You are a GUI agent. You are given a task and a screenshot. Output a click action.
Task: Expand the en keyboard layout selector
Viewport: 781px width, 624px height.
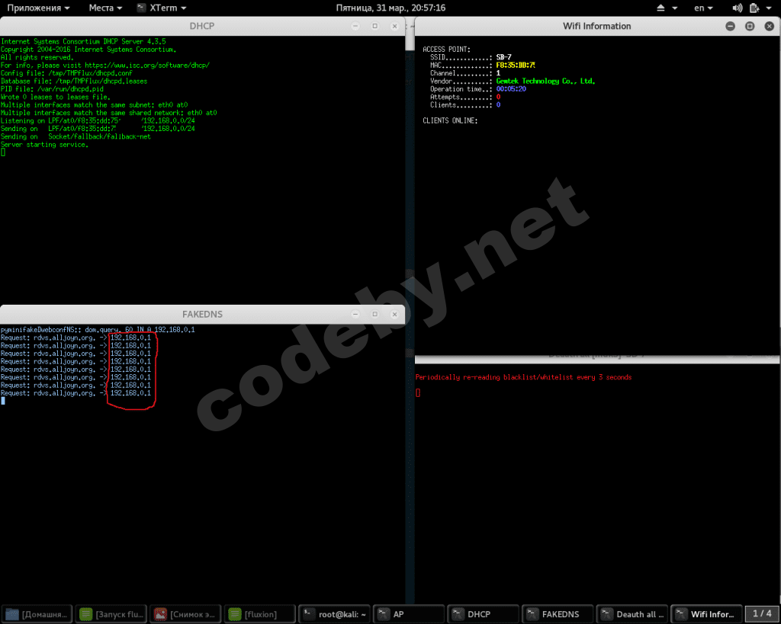(703, 8)
